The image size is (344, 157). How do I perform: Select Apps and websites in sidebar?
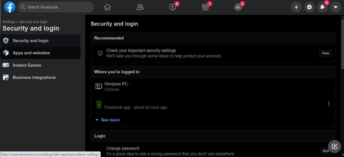coord(40,53)
